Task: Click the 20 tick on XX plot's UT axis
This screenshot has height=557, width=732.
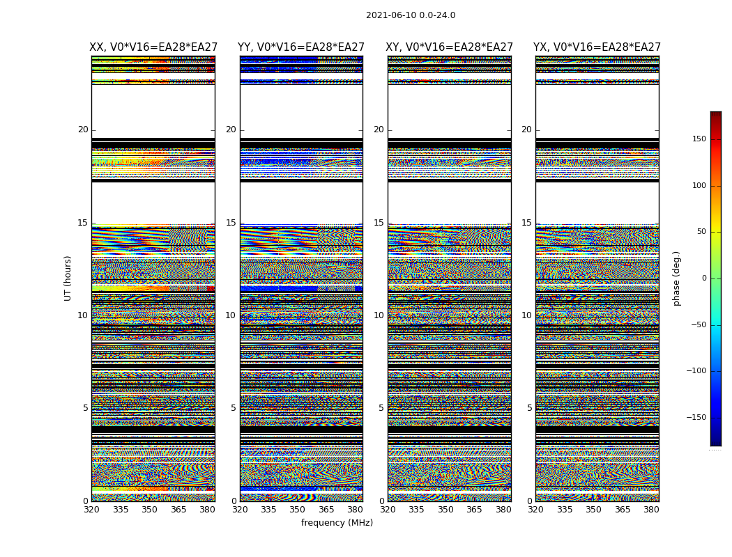Action: pos(83,130)
